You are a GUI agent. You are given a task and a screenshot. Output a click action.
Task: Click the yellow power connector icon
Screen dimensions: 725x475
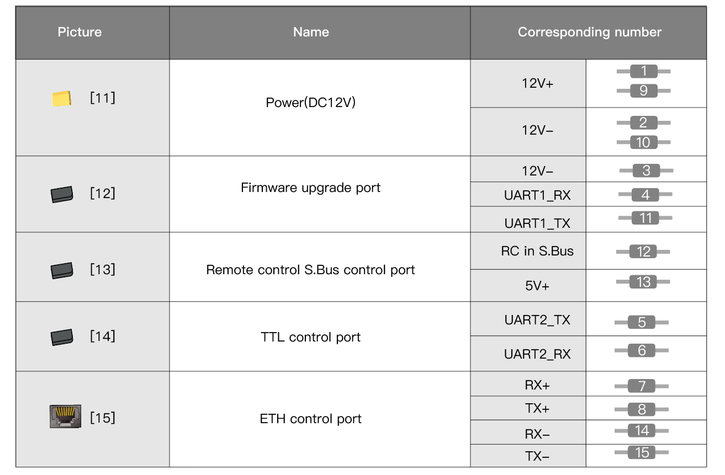[61, 99]
